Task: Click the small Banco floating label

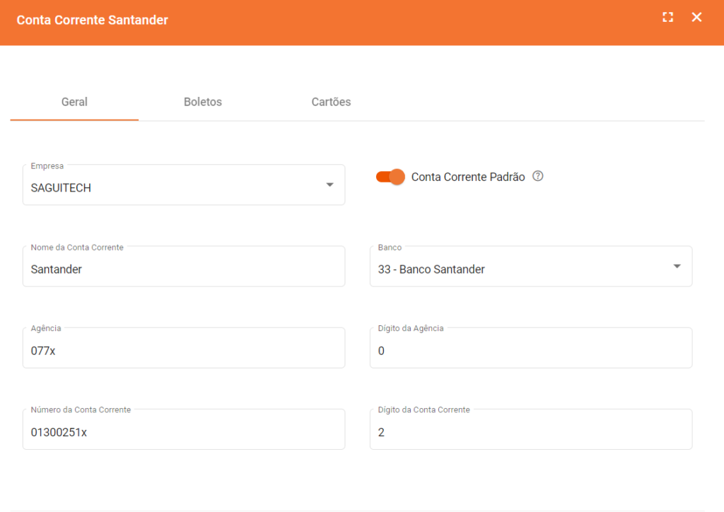Action: point(390,248)
